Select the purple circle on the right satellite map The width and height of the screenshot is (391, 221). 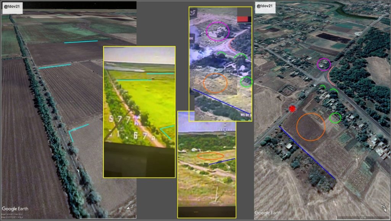(324, 64)
